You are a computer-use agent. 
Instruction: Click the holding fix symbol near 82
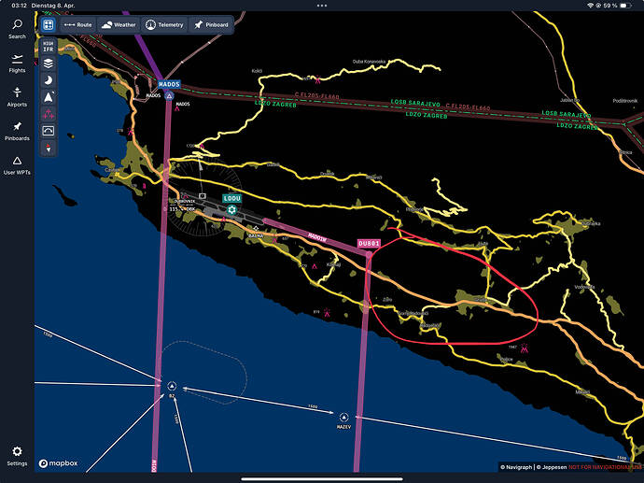172,386
